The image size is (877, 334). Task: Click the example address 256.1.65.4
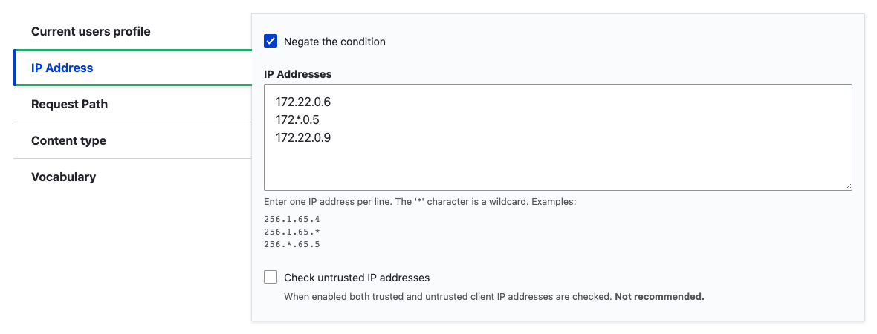292,220
